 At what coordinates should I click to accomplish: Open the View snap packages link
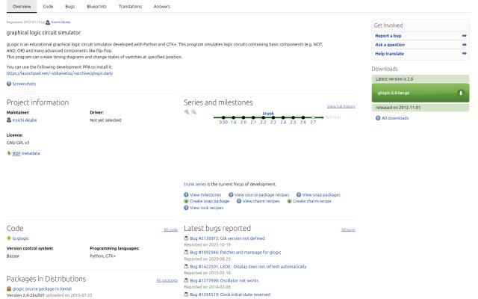coord(321,195)
